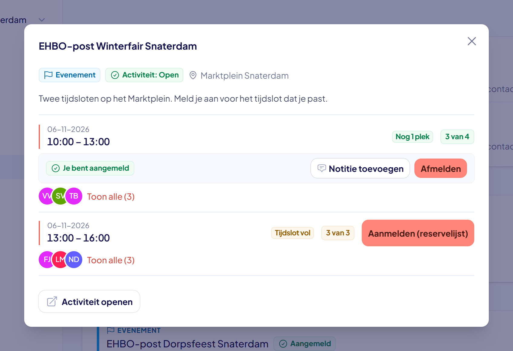Show all participants for 13:00 – 16:00
The width and height of the screenshot is (513, 351).
tap(111, 260)
